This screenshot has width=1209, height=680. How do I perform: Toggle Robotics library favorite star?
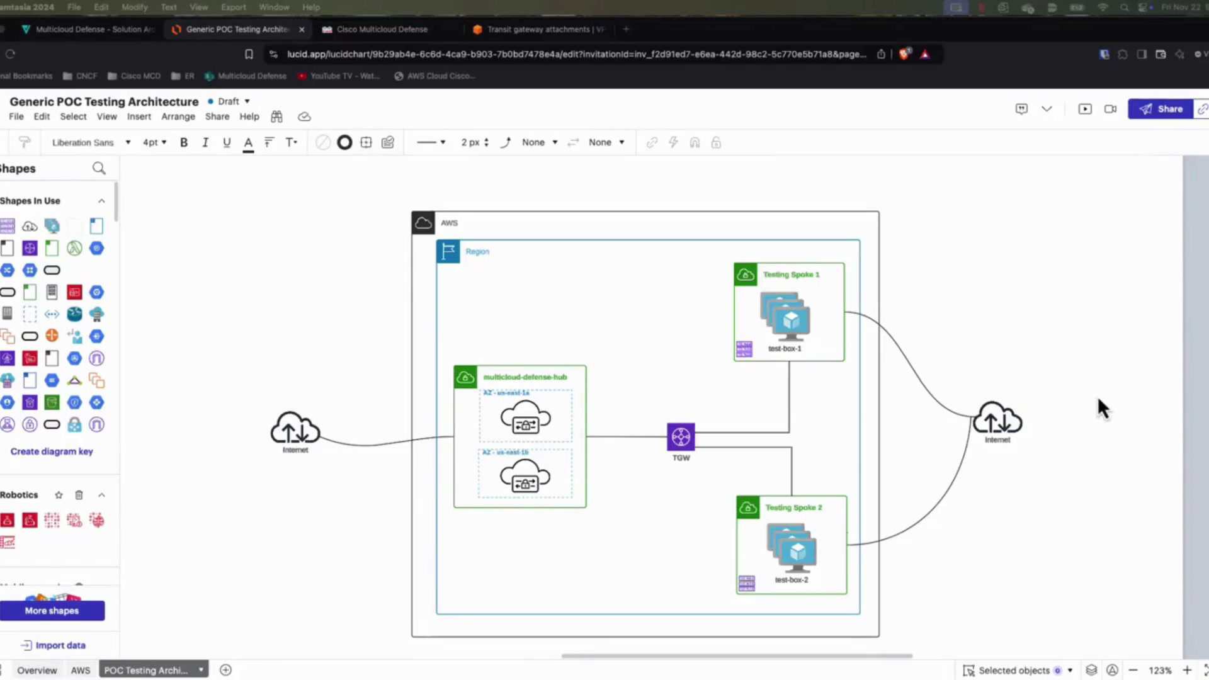coord(59,495)
